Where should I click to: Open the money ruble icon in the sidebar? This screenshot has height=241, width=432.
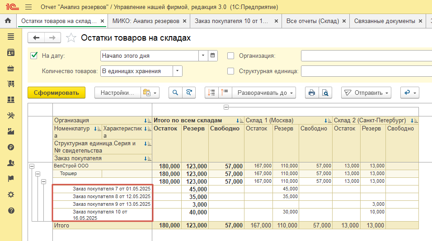11,147
